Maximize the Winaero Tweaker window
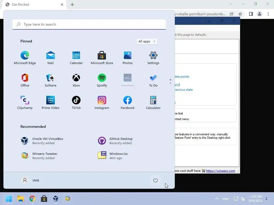274x205 pixels. (x=222, y=21)
